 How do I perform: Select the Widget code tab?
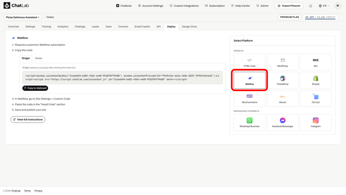coord(26,58)
